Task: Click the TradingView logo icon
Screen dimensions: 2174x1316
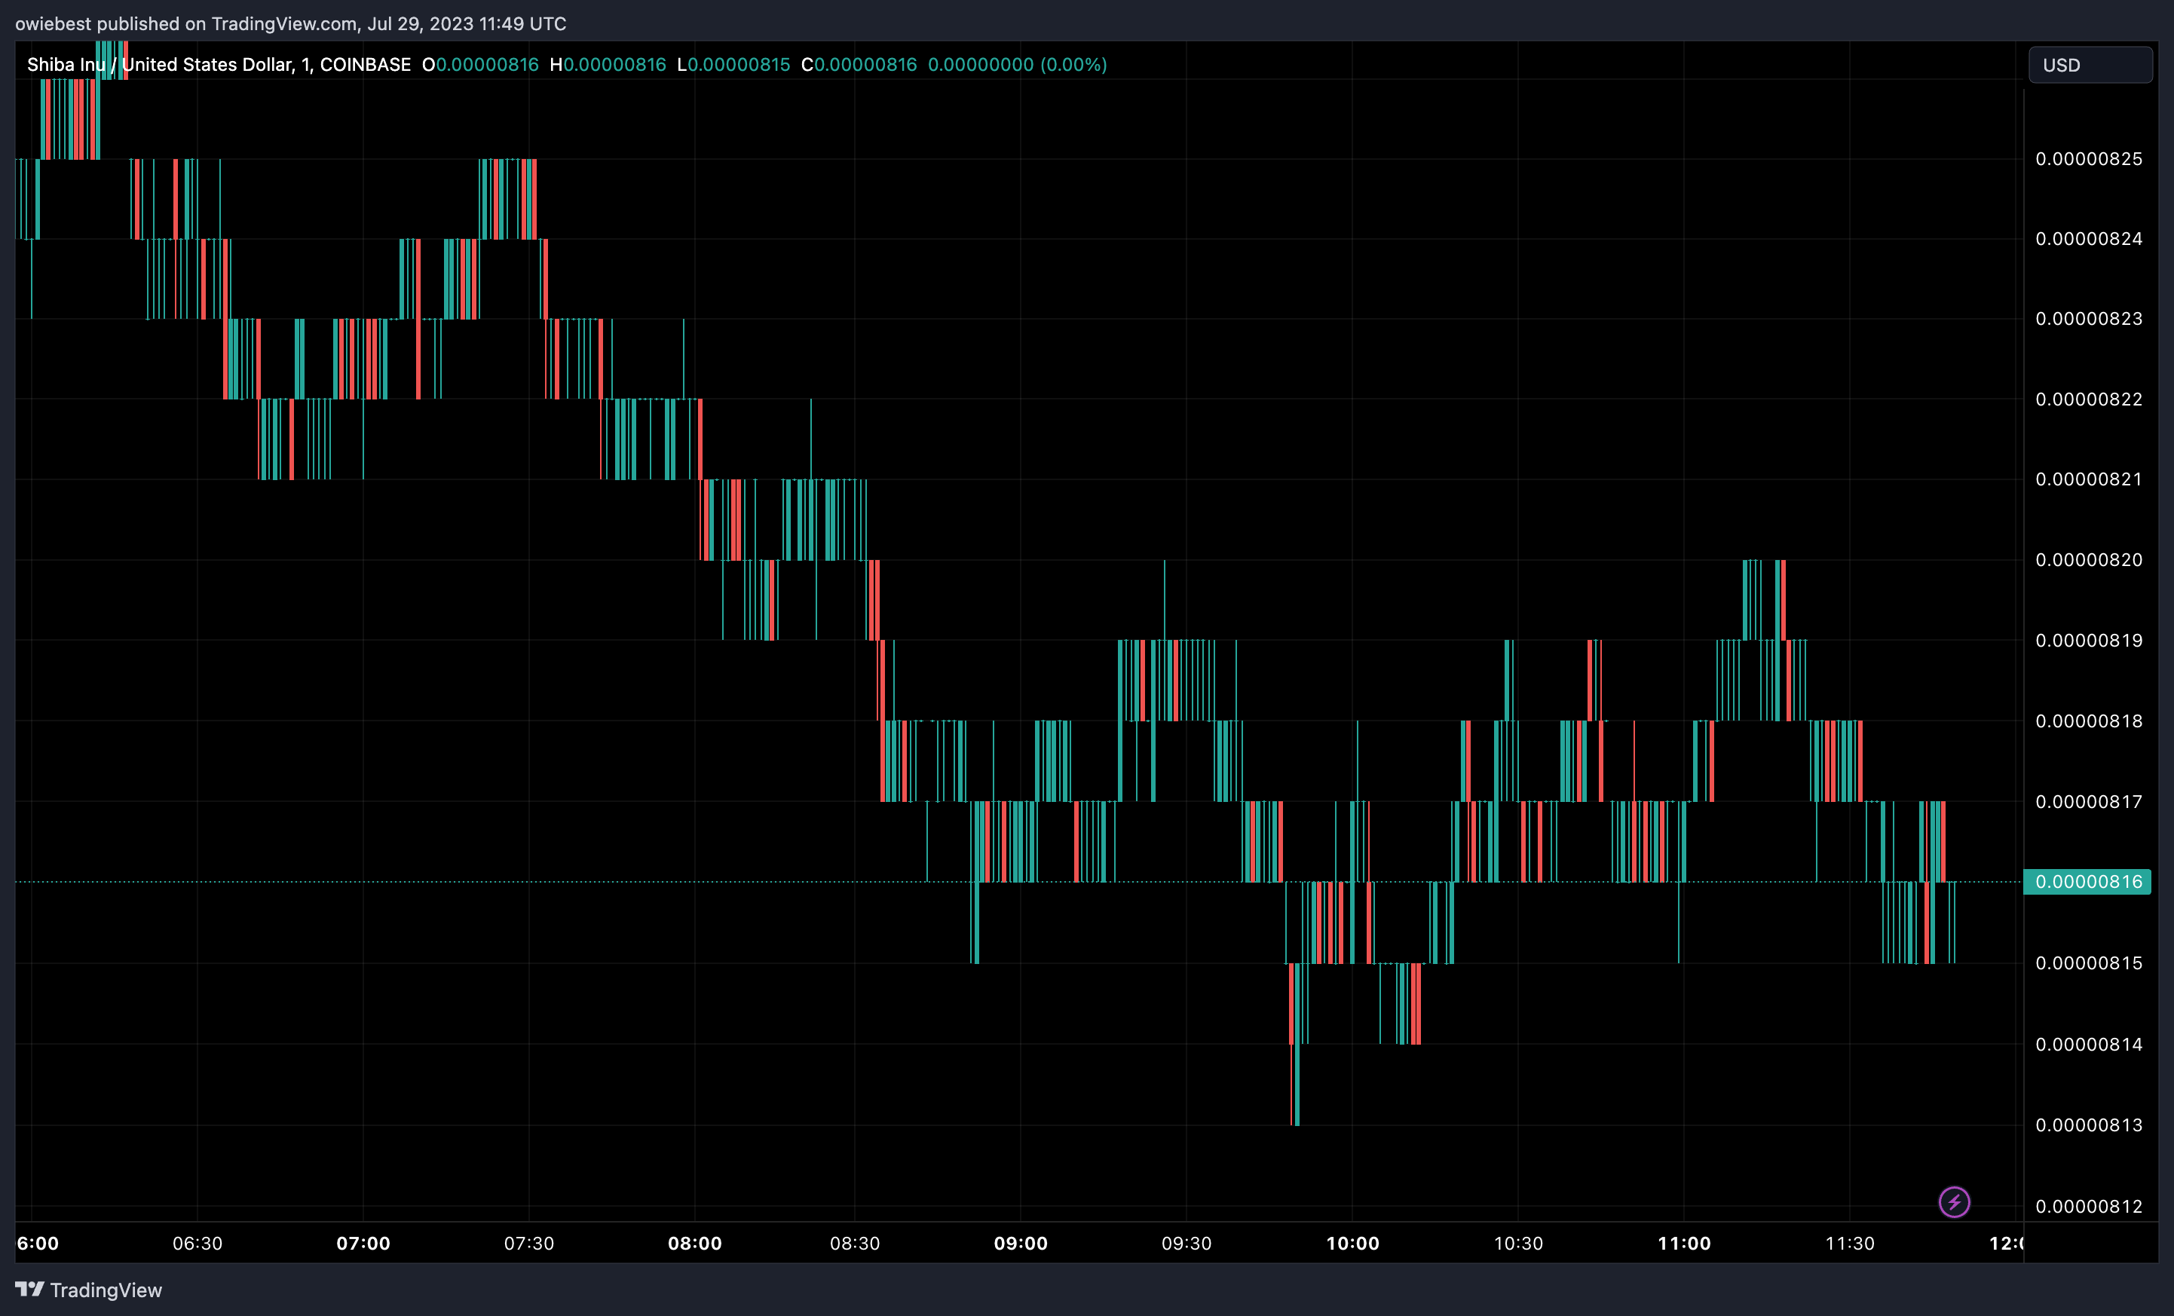Action: [x=29, y=1290]
